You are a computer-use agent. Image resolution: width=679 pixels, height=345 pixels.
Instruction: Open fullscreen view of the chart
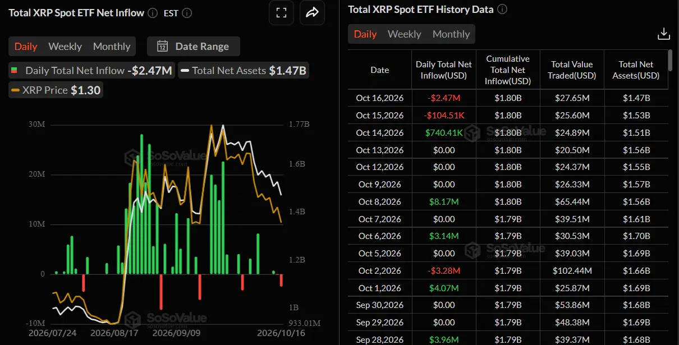click(x=282, y=13)
